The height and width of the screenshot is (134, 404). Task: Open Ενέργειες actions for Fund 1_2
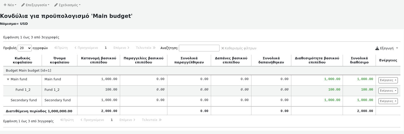coord(388,91)
